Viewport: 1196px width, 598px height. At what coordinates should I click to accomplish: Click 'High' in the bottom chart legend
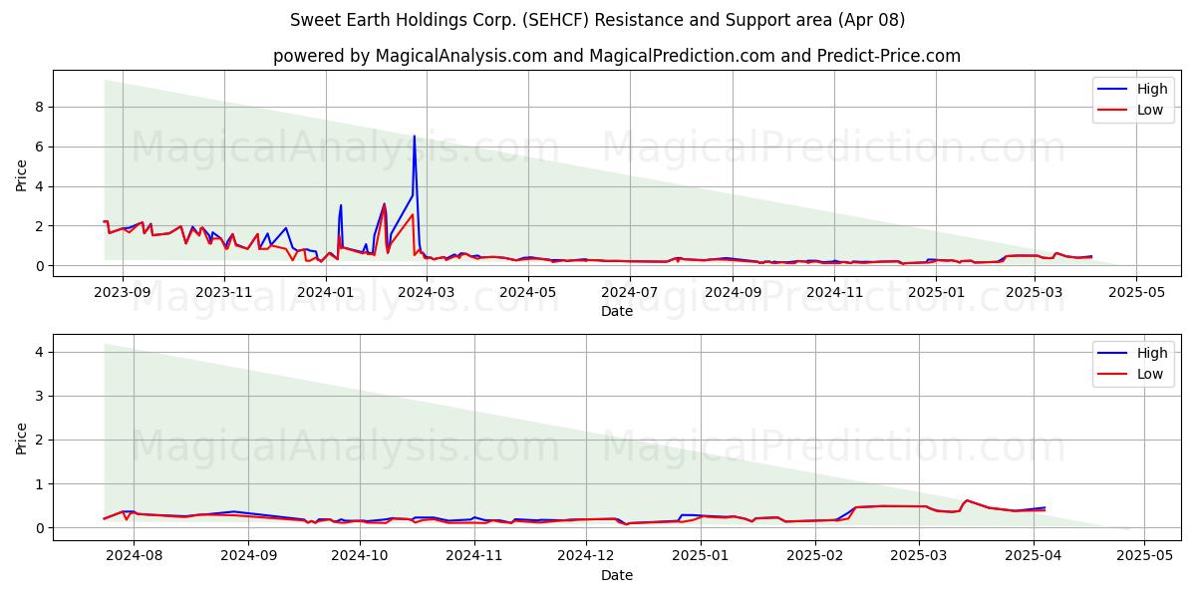pos(1152,352)
